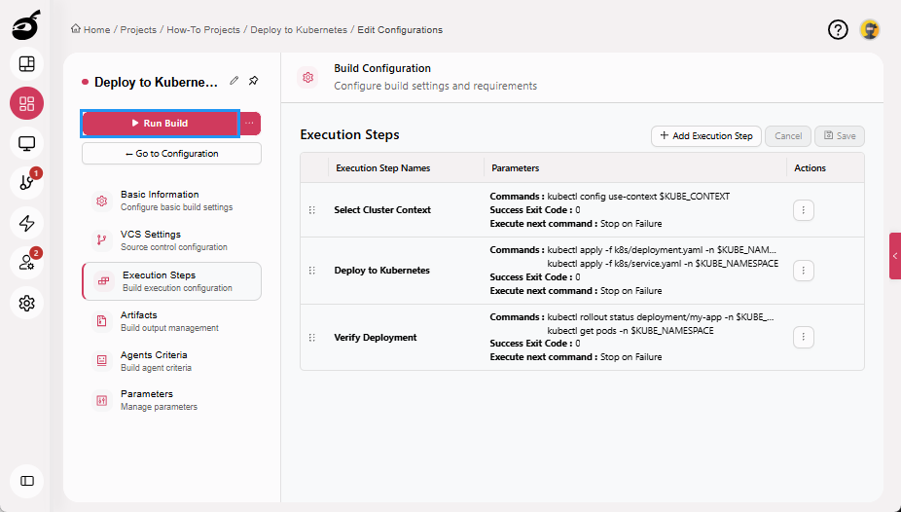Image resolution: width=901 pixels, height=512 pixels.
Task: Click the pencil edit name icon
Action: [x=234, y=81]
